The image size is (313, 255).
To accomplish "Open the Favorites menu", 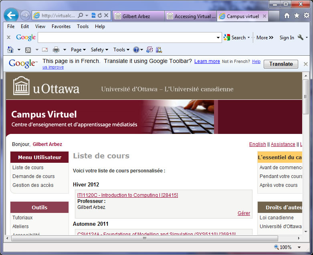I will coord(61,26).
